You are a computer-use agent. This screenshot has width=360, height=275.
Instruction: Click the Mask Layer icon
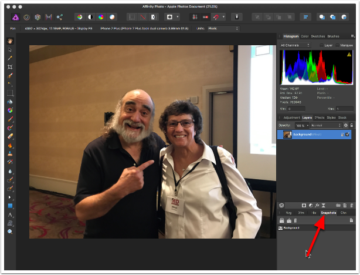tap(304, 204)
